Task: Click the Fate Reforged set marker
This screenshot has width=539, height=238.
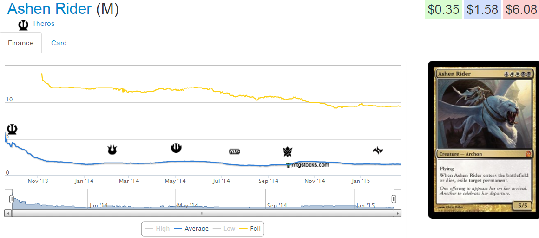Action: (x=378, y=150)
